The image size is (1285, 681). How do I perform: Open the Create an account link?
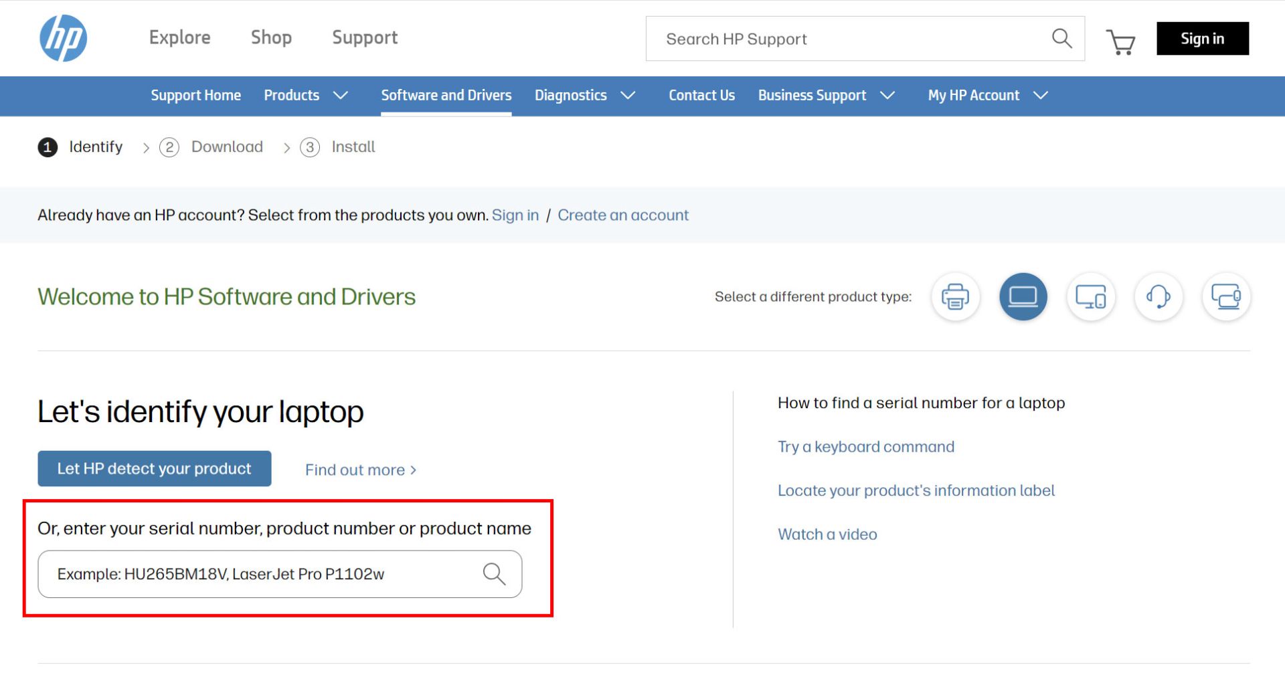click(x=622, y=215)
